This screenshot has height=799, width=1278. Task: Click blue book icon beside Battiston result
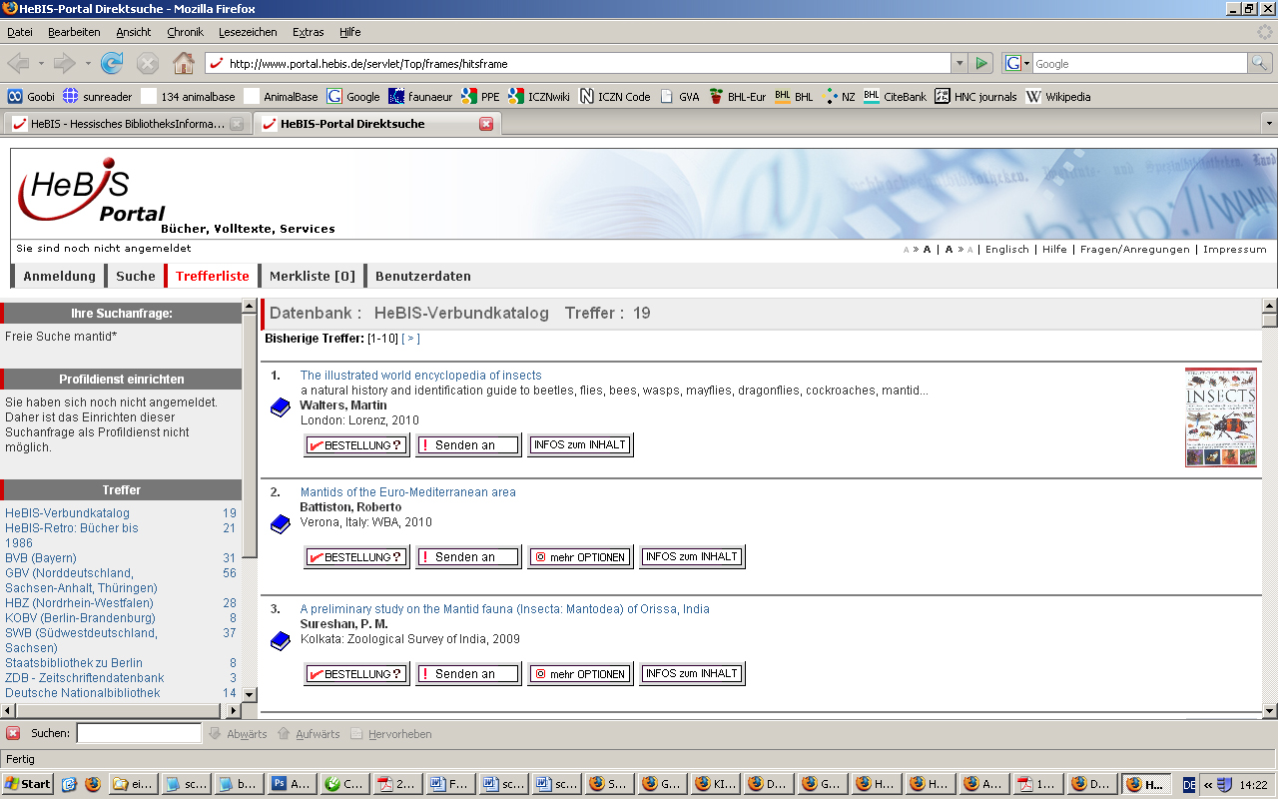coord(281,524)
